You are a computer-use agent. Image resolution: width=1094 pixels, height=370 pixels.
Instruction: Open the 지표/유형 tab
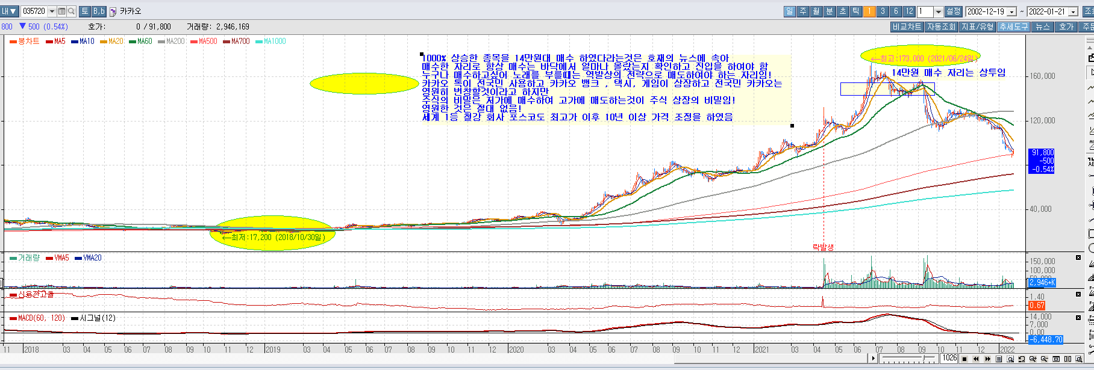(977, 26)
